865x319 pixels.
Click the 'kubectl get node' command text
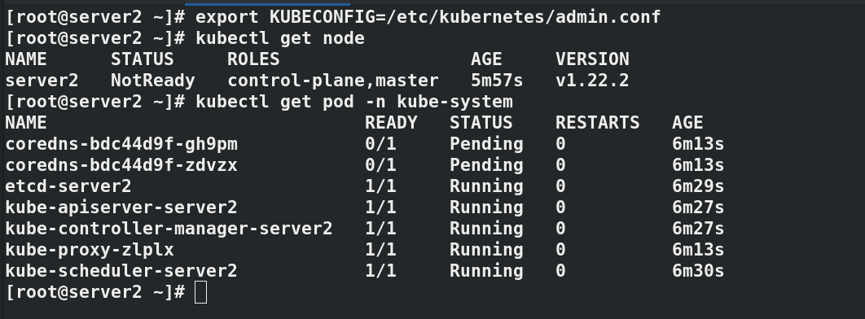(279, 38)
